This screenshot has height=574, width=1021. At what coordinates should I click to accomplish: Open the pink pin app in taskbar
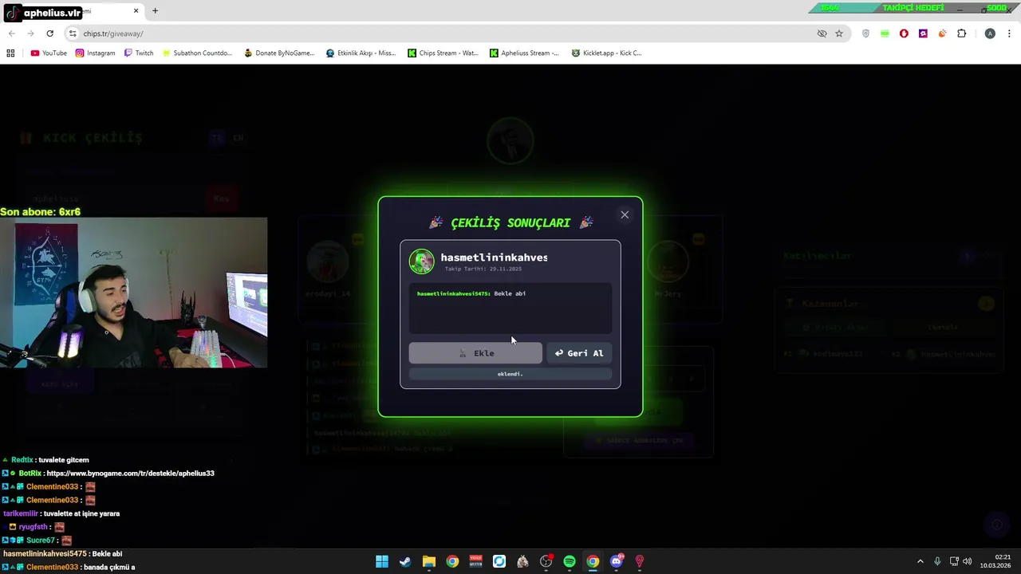click(x=640, y=561)
